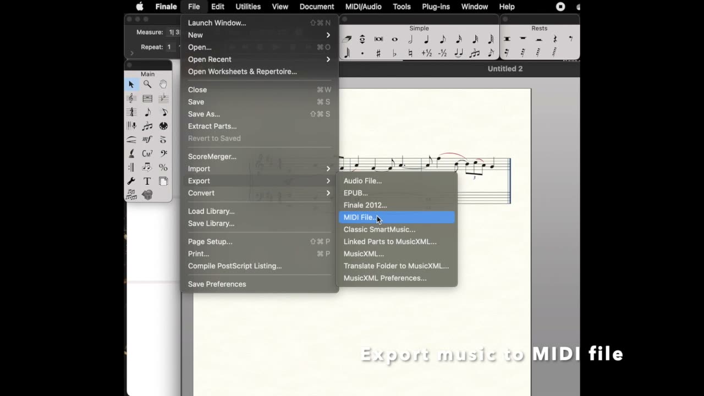Open the MIDI/Audio menu
The height and width of the screenshot is (396, 704).
click(x=364, y=7)
